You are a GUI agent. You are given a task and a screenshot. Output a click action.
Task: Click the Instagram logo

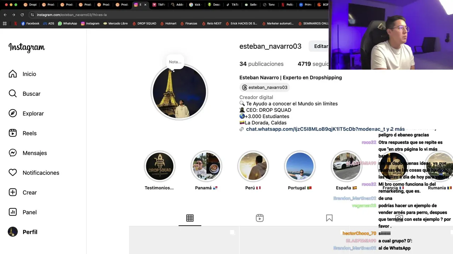(27, 47)
